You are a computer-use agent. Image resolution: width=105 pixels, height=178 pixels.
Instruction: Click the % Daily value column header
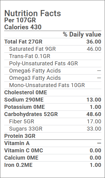point(82,35)
